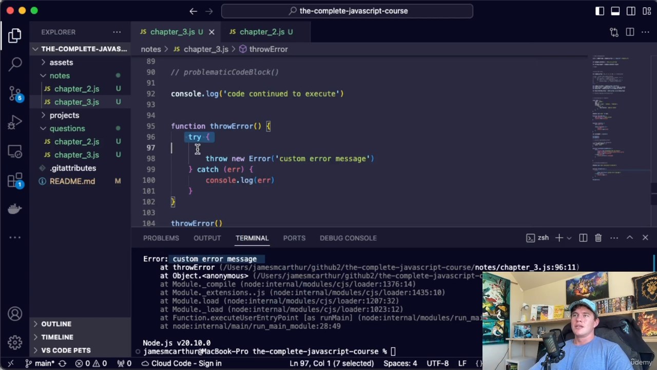Collapse THE-COMPLETE-JAVASCRIPT root folder
The width and height of the screenshot is (657, 370).
pyautogui.click(x=80, y=49)
